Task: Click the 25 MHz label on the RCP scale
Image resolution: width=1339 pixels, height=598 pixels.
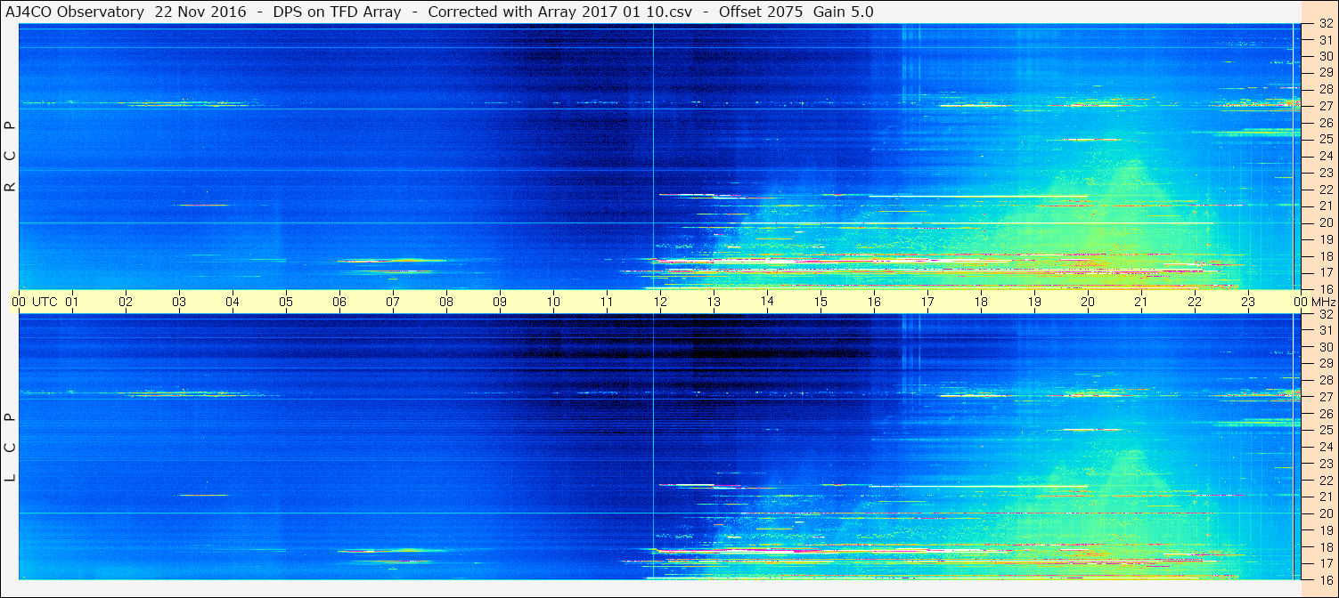Action: point(1326,139)
